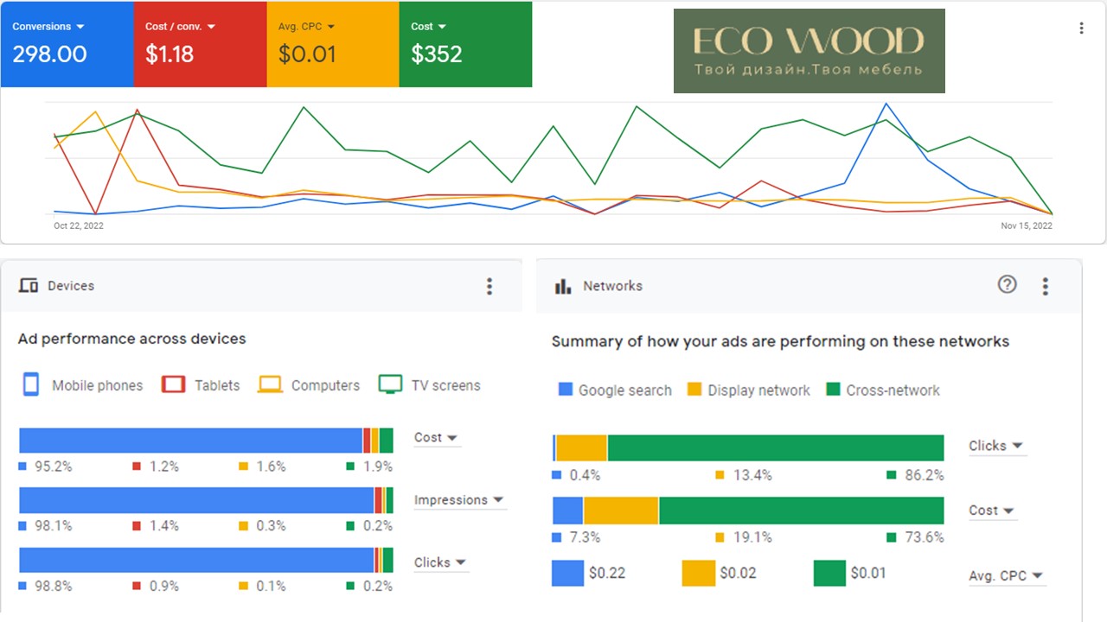Image resolution: width=1107 pixels, height=622 pixels.
Task: Click the ECO WOOD logo banner
Action: point(809,51)
